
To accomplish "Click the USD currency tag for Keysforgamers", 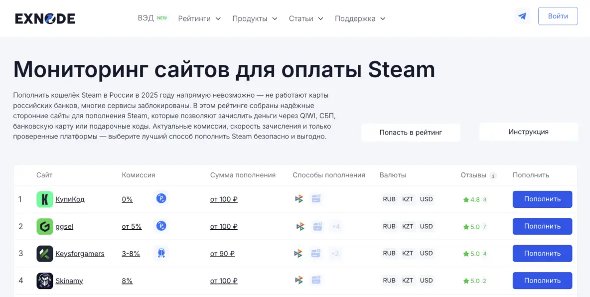I will coord(427,253).
